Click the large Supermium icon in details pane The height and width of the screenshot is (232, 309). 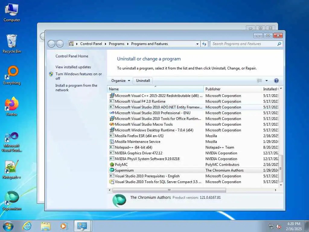pos(119,201)
